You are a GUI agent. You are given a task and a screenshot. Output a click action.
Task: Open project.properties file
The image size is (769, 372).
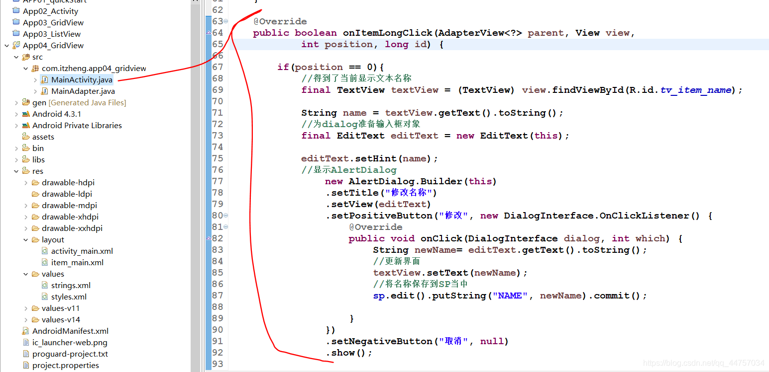click(x=66, y=365)
